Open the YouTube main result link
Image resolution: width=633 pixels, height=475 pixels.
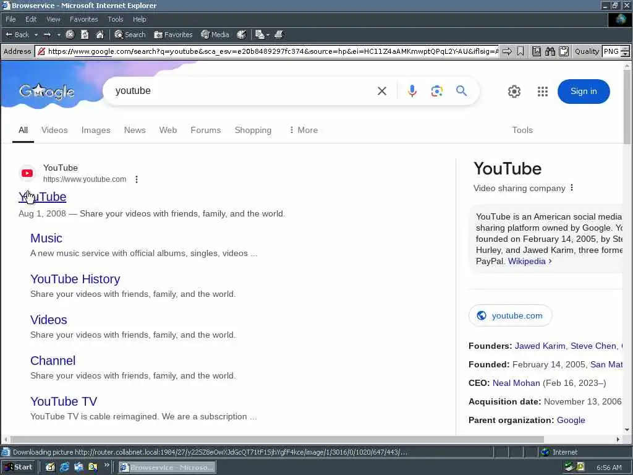[43, 197]
